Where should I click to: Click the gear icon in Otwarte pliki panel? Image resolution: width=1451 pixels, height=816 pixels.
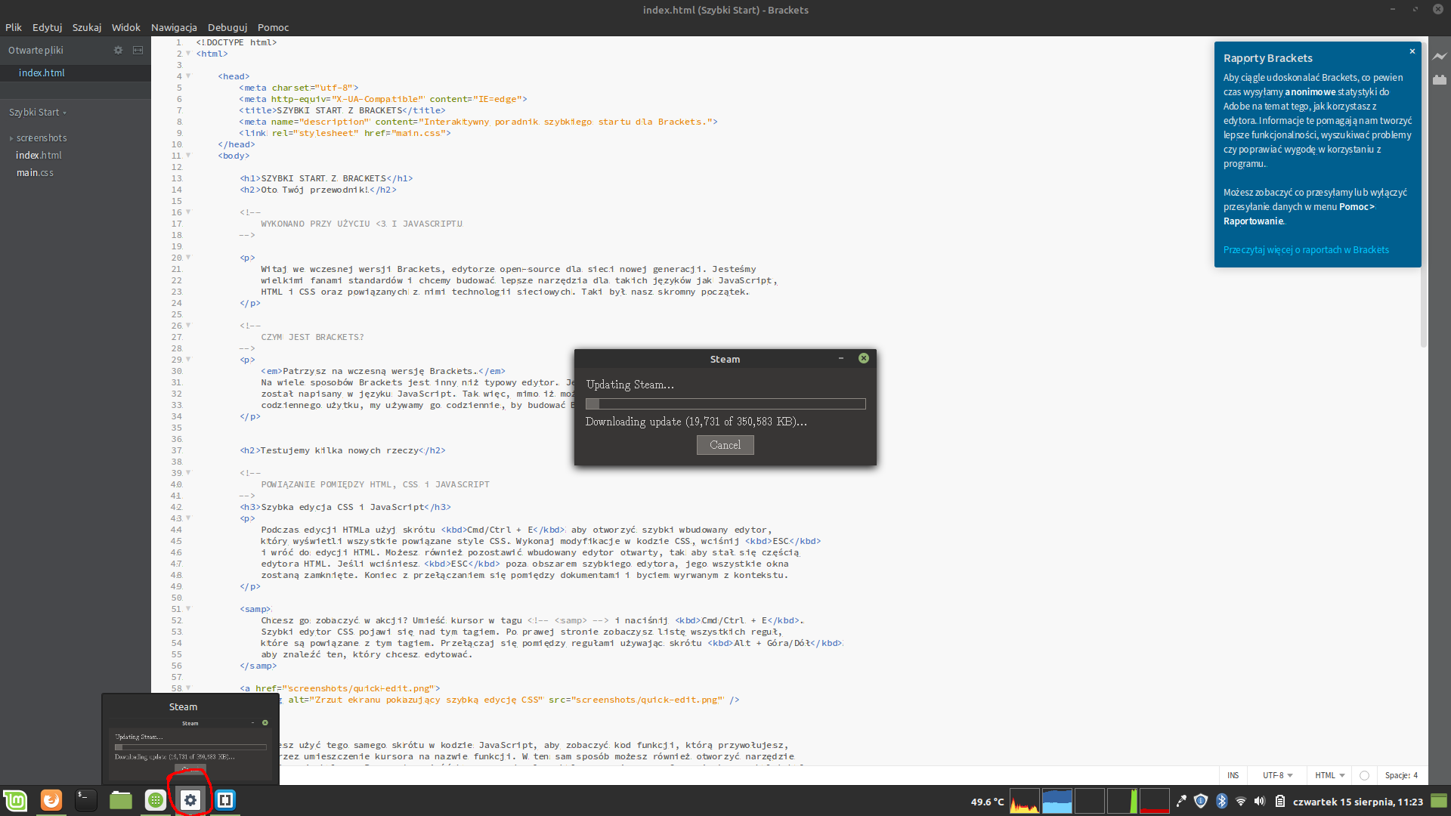coord(118,50)
